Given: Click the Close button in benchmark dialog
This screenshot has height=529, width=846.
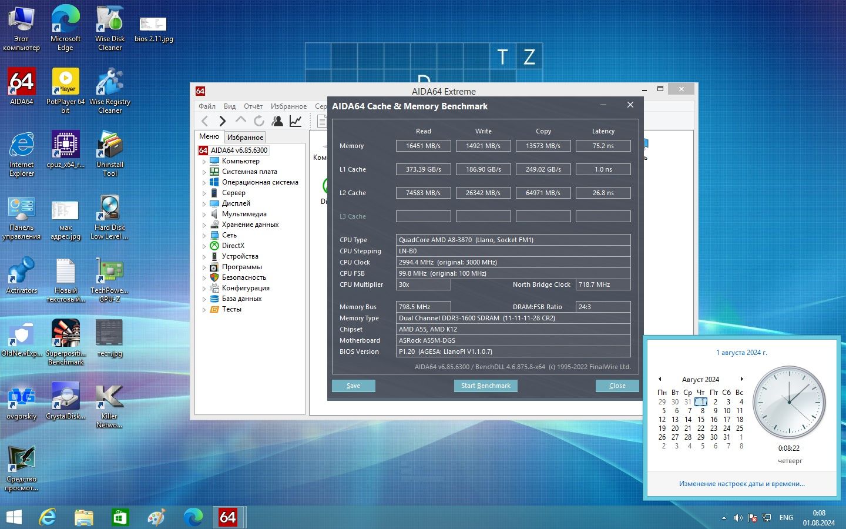Looking at the screenshot, I should (617, 386).
